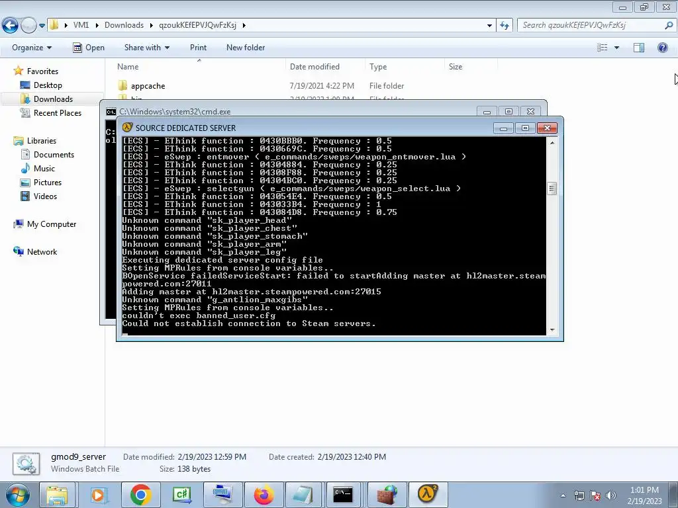This screenshot has width=678, height=508.
Task: Click the gmod9_server batch file details icon
Action: click(x=26, y=464)
